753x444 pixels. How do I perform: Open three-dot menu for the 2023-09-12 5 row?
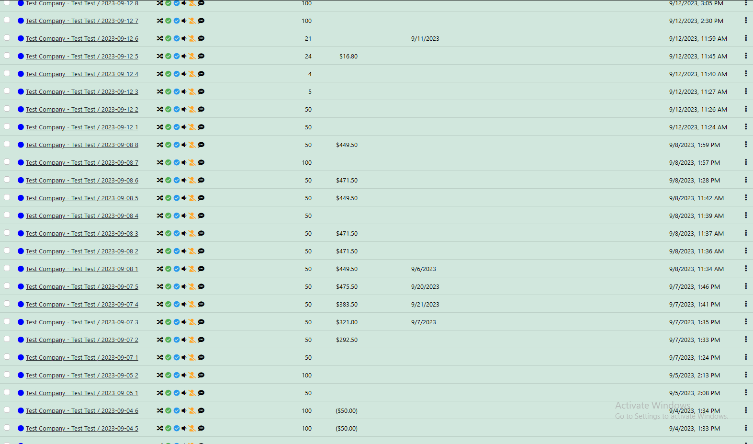(746, 56)
